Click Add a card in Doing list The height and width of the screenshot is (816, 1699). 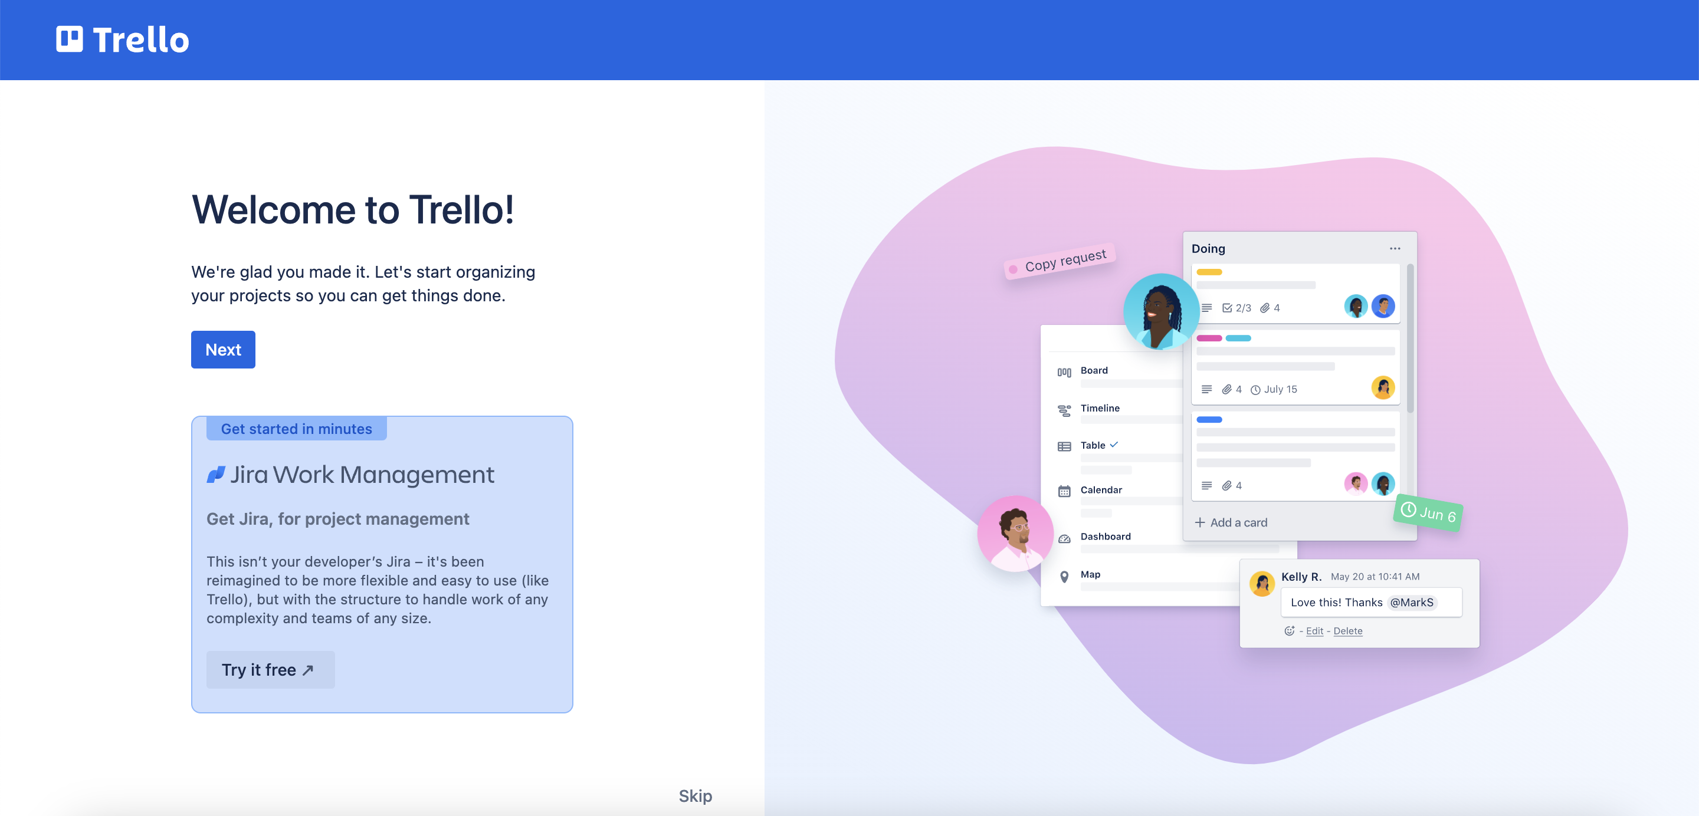[x=1231, y=522]
